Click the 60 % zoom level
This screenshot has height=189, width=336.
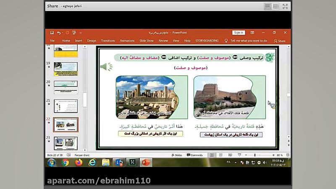click(280, 155)
